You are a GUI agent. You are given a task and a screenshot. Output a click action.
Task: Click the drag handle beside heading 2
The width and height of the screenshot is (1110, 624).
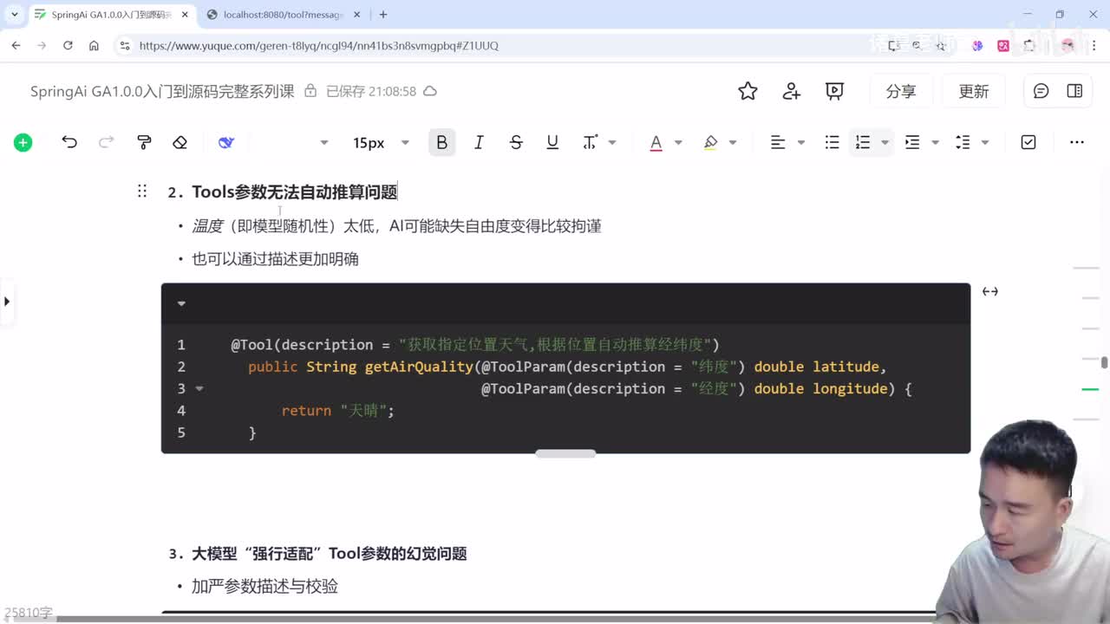(142, 192)
